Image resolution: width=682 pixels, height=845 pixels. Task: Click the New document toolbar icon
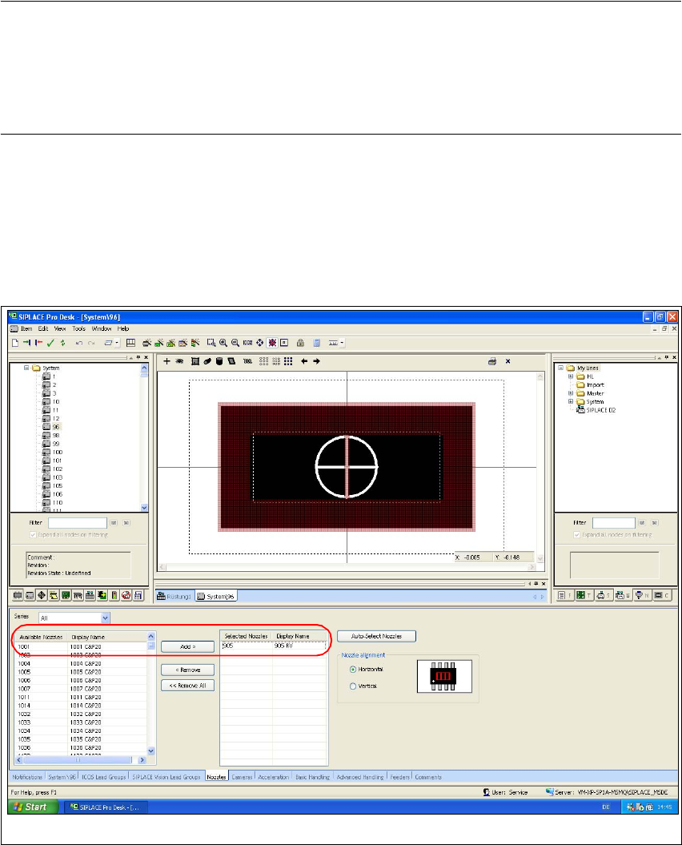click(x=15, y=343)
